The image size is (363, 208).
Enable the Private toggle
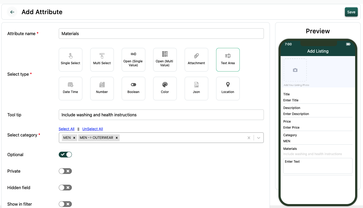[x=65, y=171]
